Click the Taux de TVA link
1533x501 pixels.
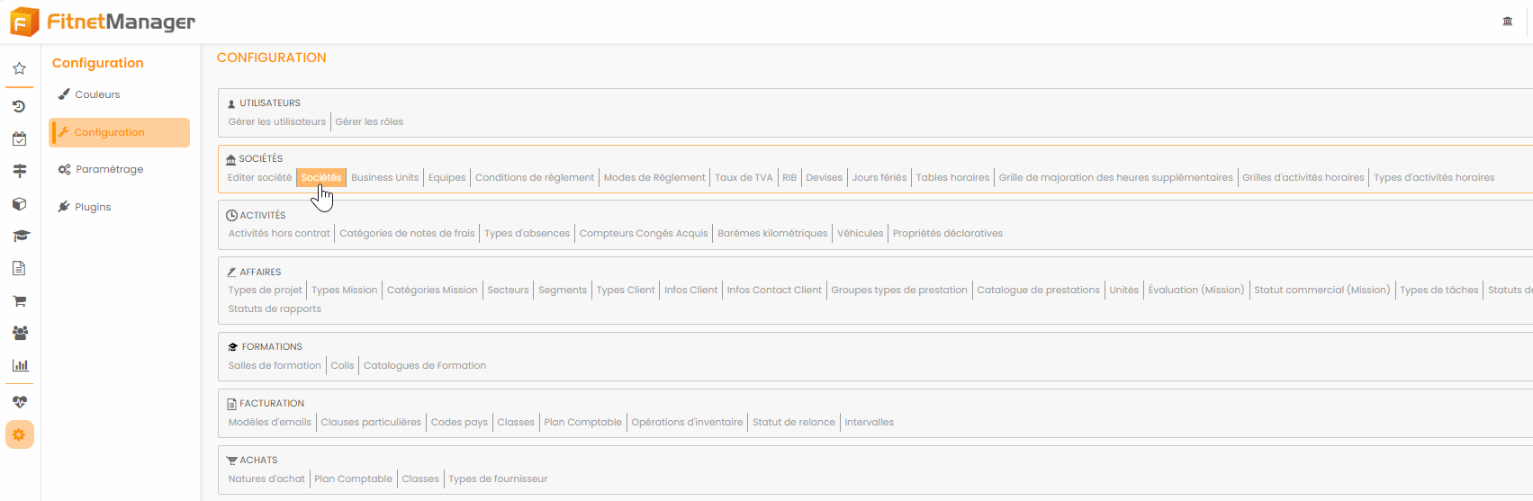pyautogui.click(x=744, y=178)
